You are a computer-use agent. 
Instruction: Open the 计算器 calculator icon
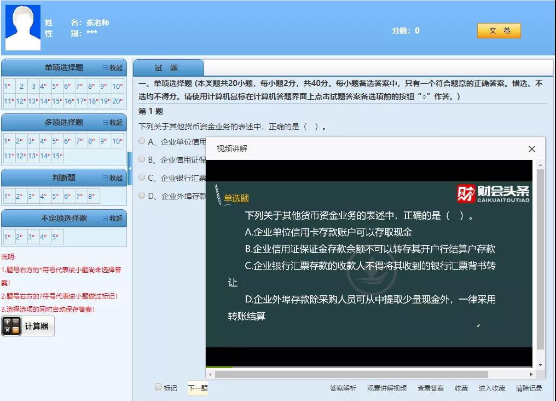point(11,326)
